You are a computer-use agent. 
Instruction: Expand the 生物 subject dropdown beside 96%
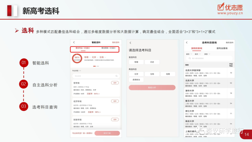103,57
